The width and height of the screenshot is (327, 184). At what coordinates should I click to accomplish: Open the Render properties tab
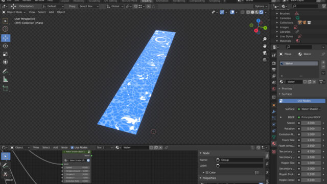(x=274, y=63)
